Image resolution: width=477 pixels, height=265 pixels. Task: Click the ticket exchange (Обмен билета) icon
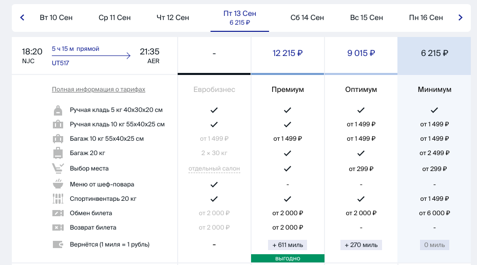point(58,213)
